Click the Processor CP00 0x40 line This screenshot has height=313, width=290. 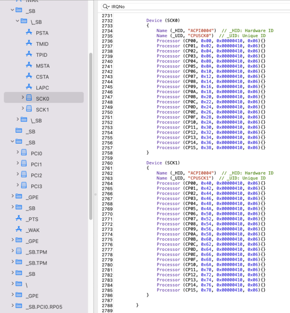[x=211, y=183]
